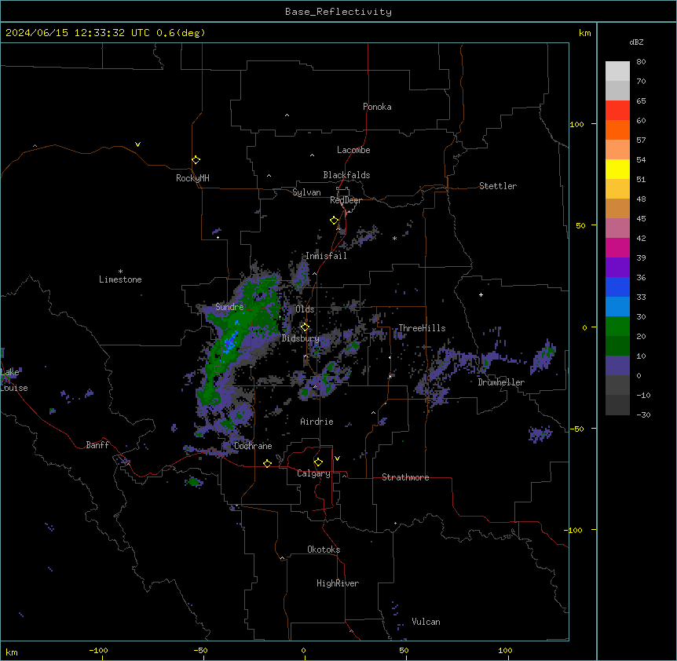Click the Cochrane city label
This screenshot has width=677, height=661.
tap(253, 446)
